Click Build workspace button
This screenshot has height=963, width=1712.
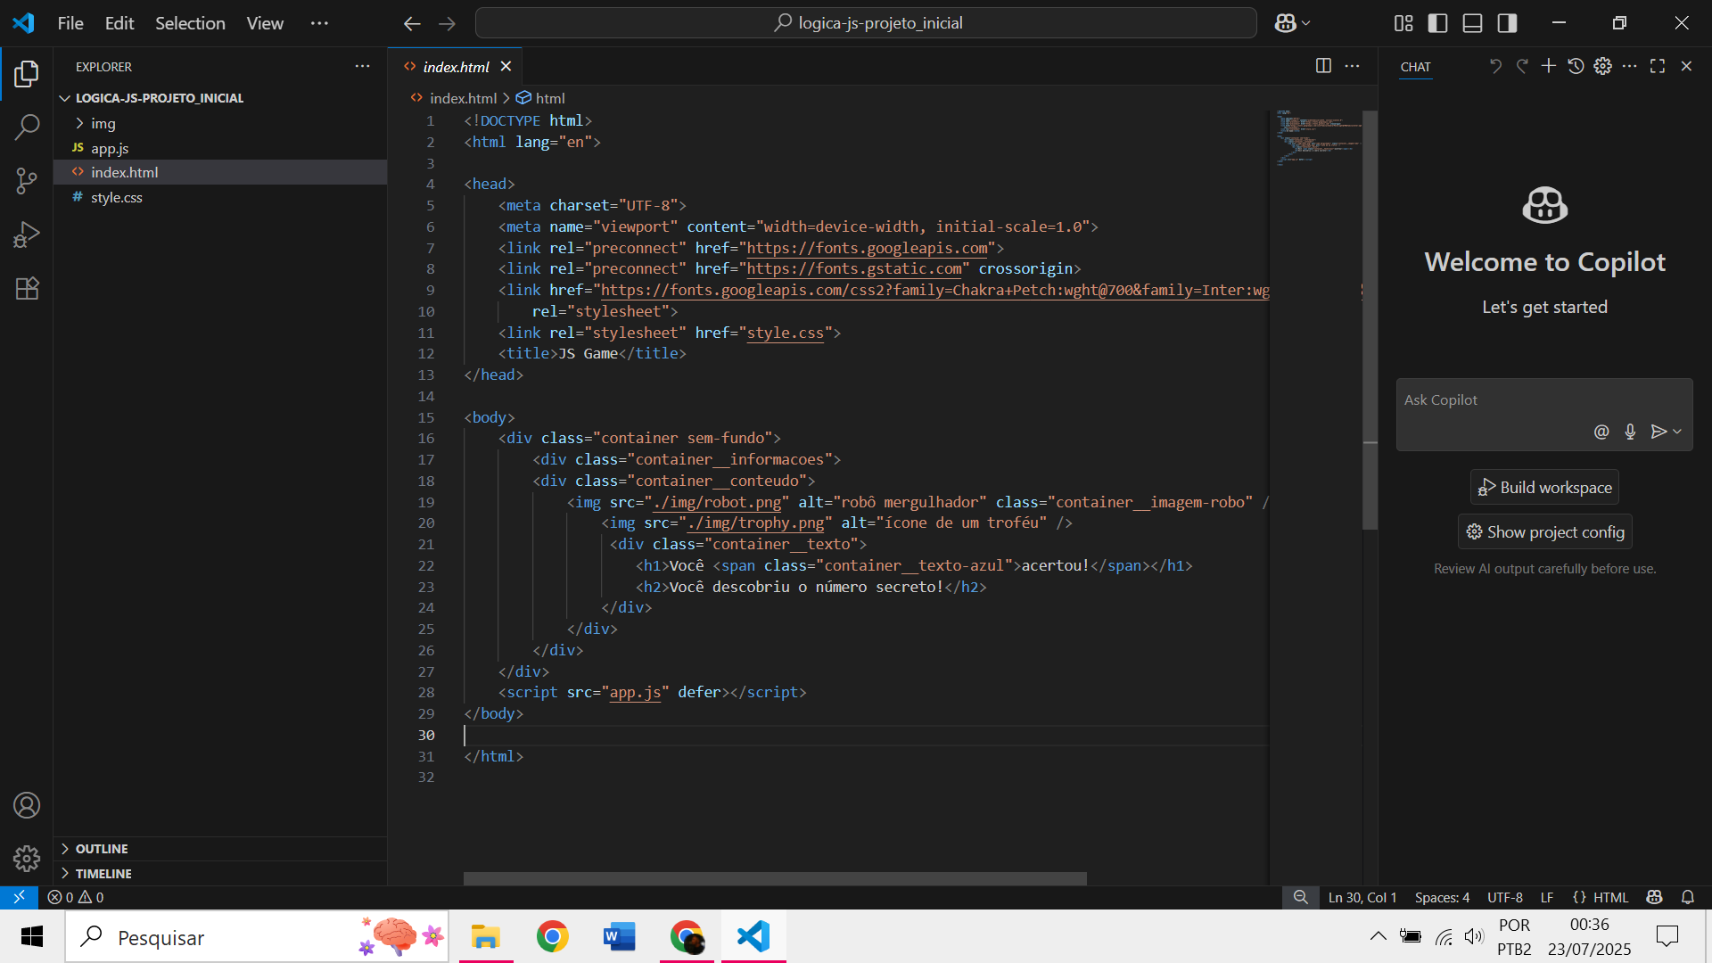[x=1544, y=487]
